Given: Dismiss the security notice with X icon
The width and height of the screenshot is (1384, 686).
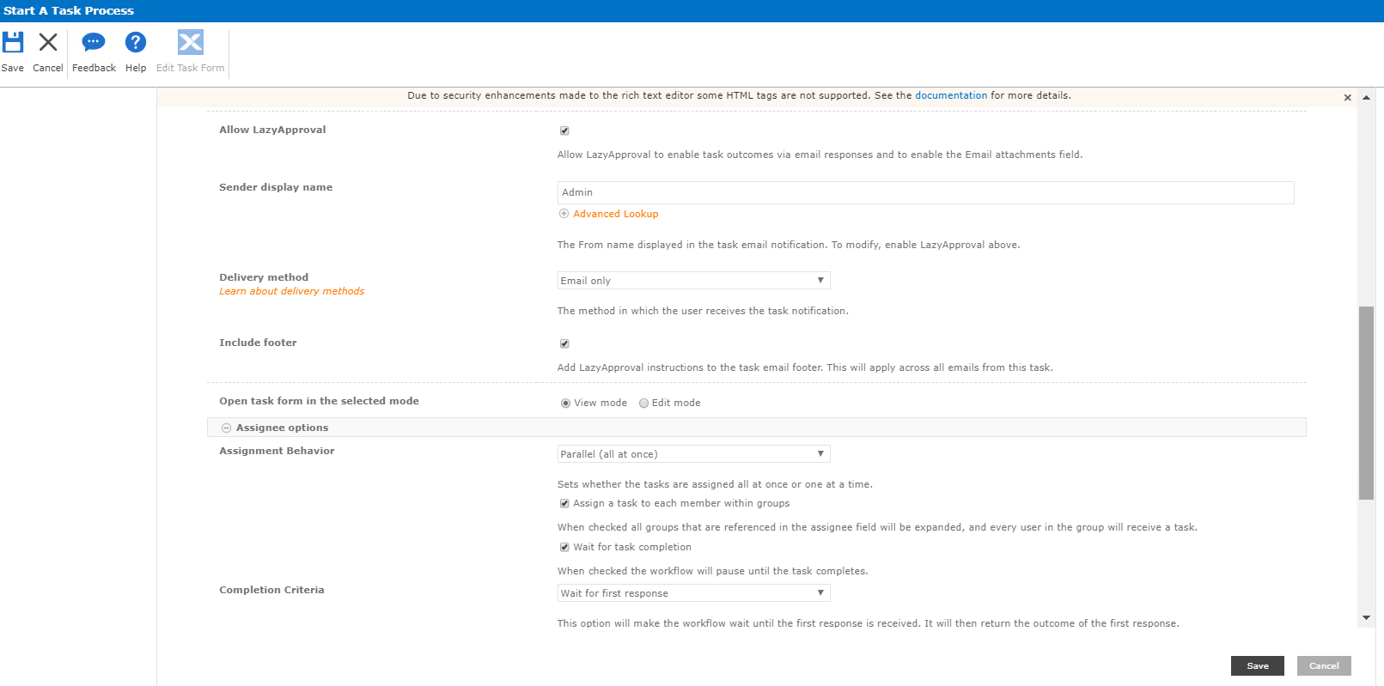Looking at the screenshot, I should [1348, 98].
